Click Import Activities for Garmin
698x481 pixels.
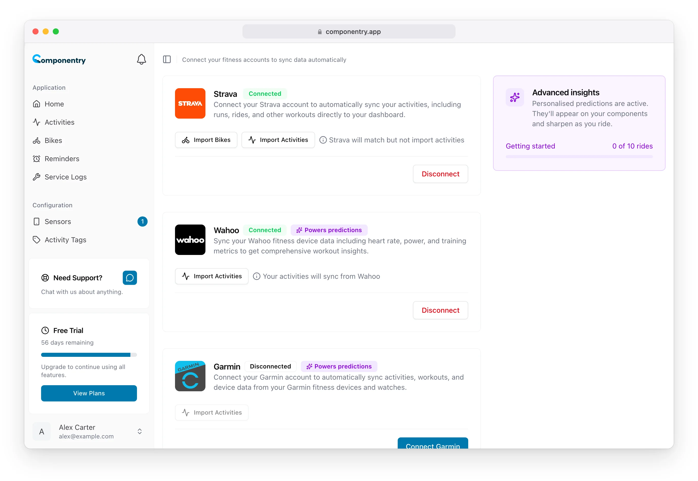pyautogui.click(x=212, y=412)
